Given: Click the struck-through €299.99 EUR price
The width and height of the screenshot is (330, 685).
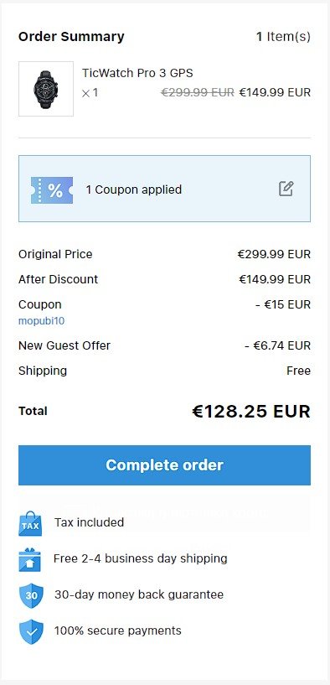Looking at the screenshot, I should 198,92.
